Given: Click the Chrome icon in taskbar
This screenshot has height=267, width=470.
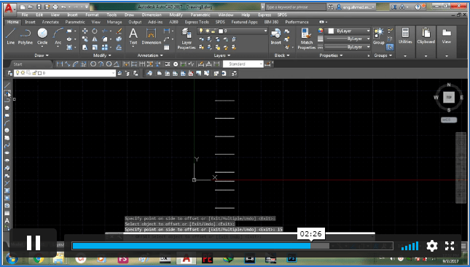Looking at the screenshot, I should 39,258.
